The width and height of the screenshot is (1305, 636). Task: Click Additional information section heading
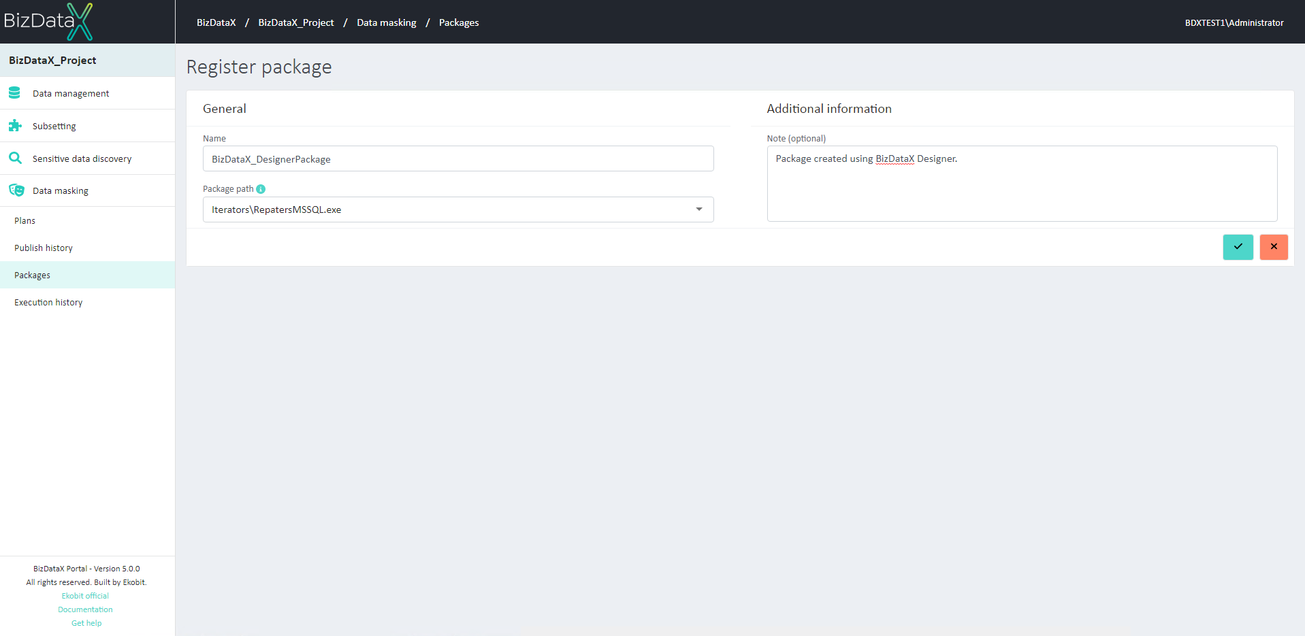tap(829, 109)
